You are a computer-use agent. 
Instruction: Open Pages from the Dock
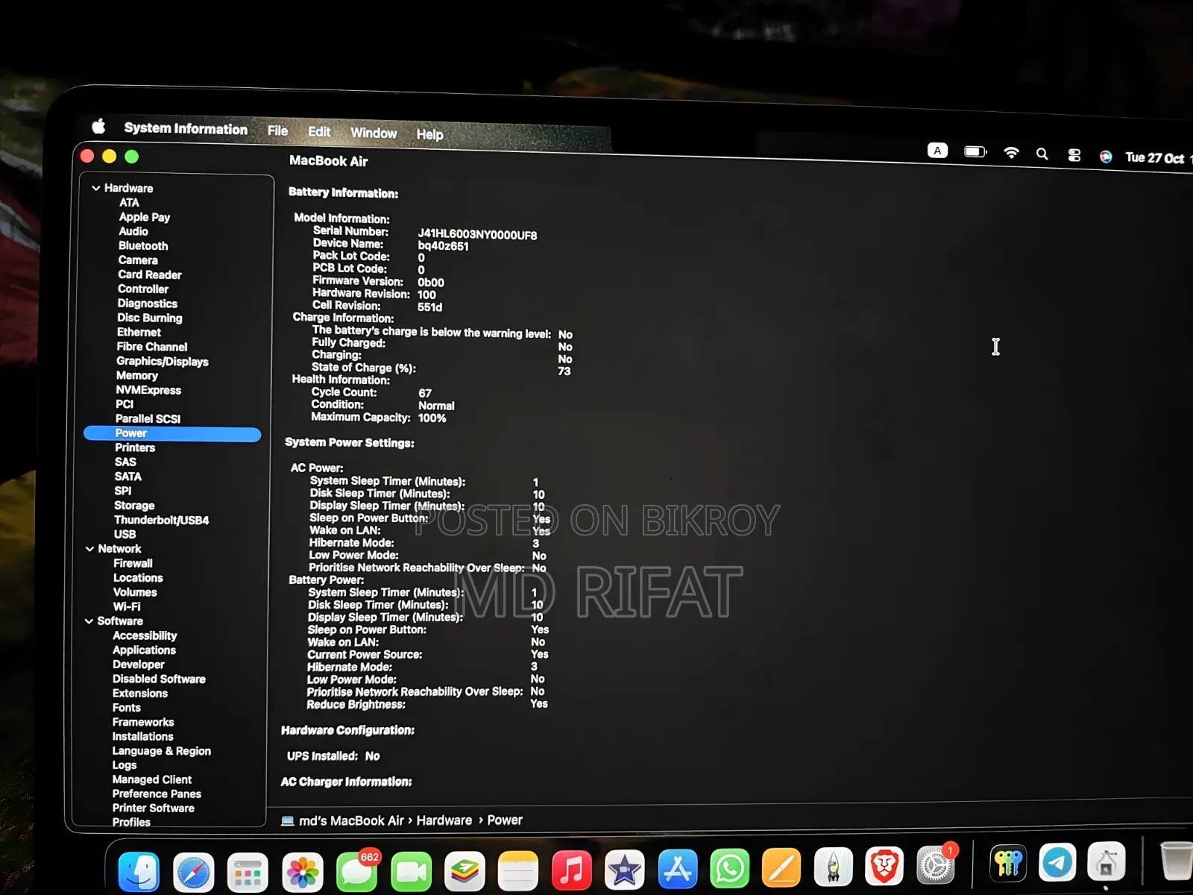click(x=781, y=867)
